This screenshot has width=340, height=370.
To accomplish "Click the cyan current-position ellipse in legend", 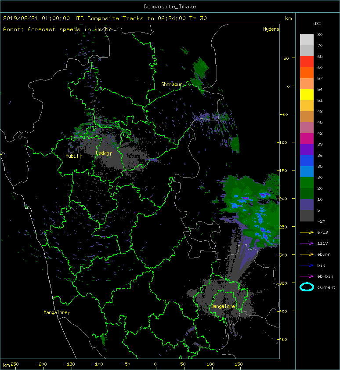I will [307, 287].
